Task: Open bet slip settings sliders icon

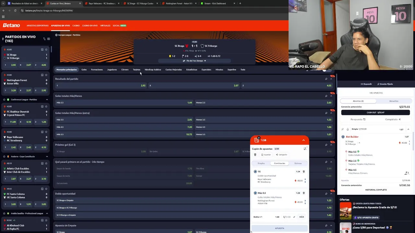Action: [305, 149]
